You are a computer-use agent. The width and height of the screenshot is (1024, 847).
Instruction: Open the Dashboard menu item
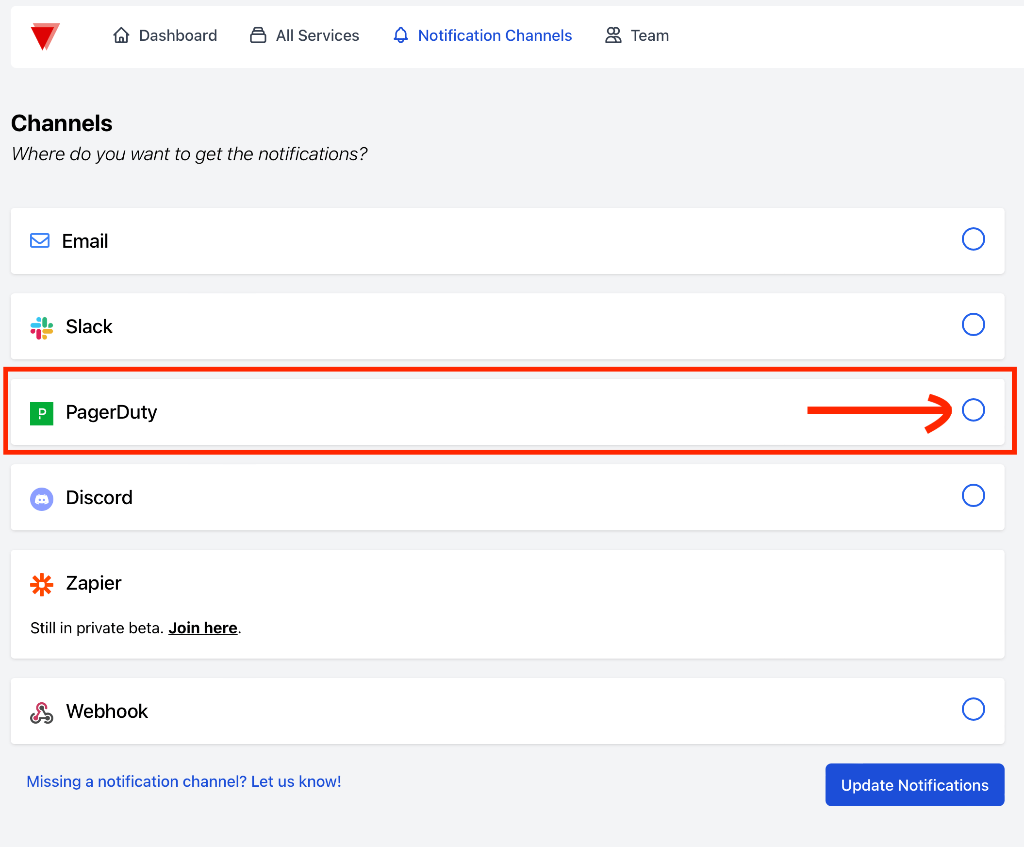tap(165, 35)
